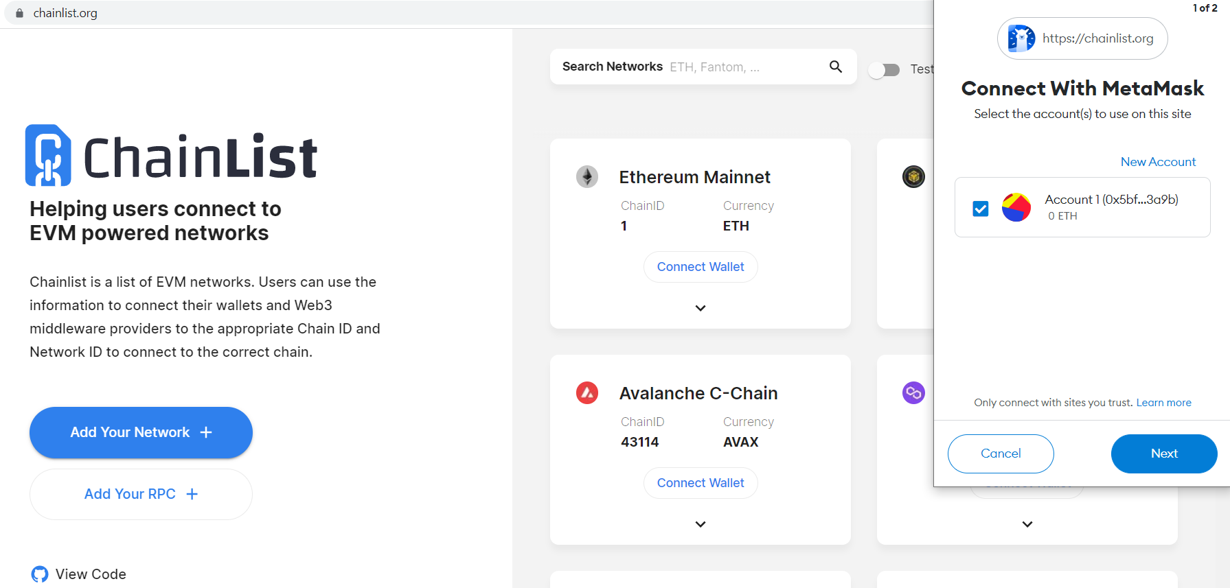The image size is (1230, 588).
Task: Cancel the MetaMask connection request
Action: pyautogui.click(x=1001, y=454)
